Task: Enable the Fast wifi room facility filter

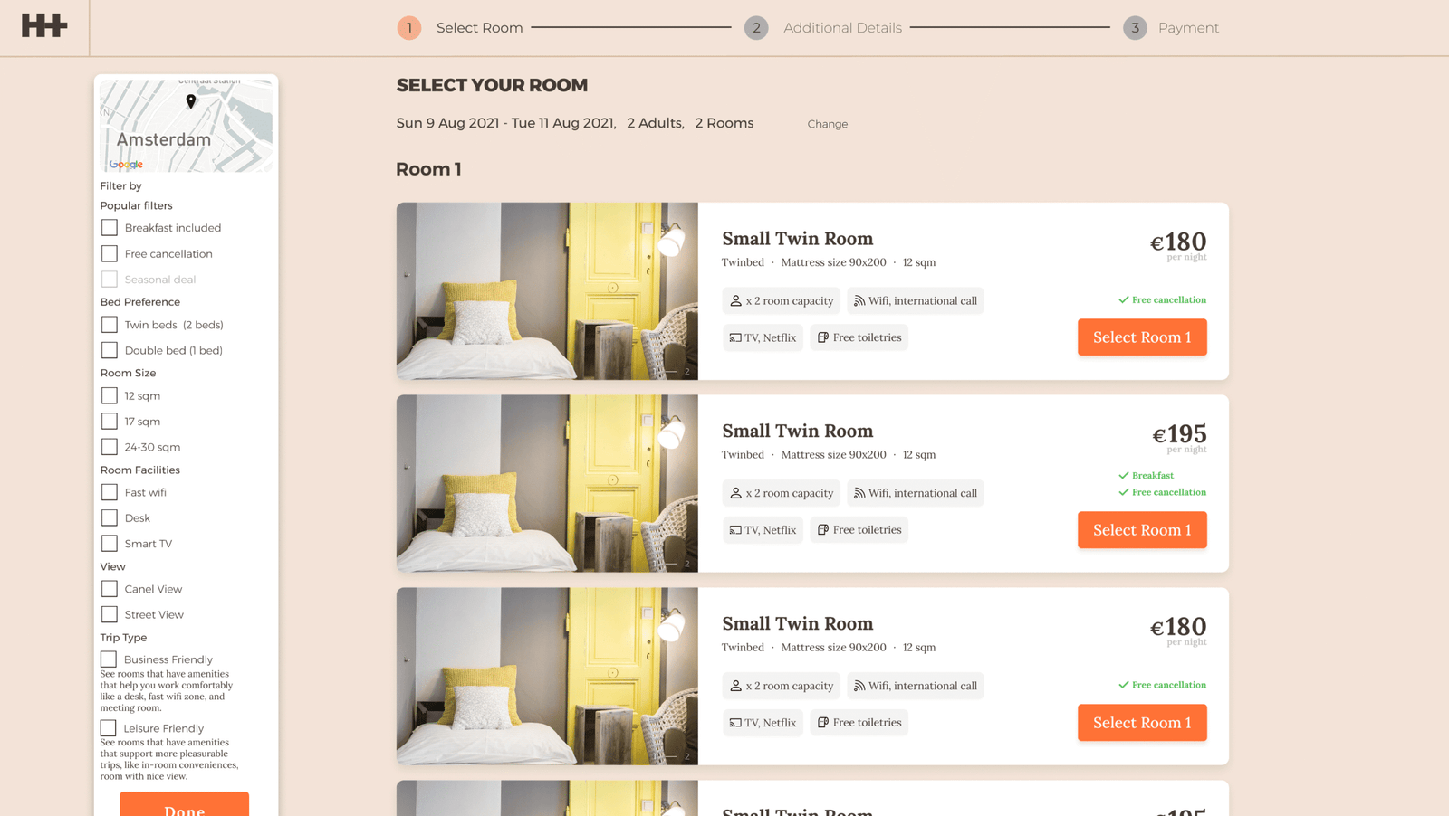Action: point(109,492)
